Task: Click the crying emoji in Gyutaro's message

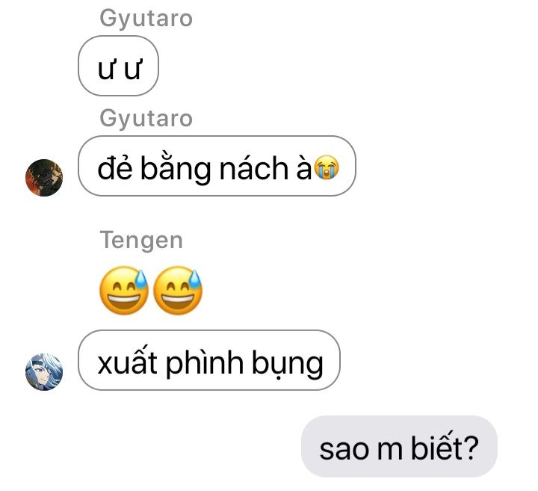Action: (327, 167)
